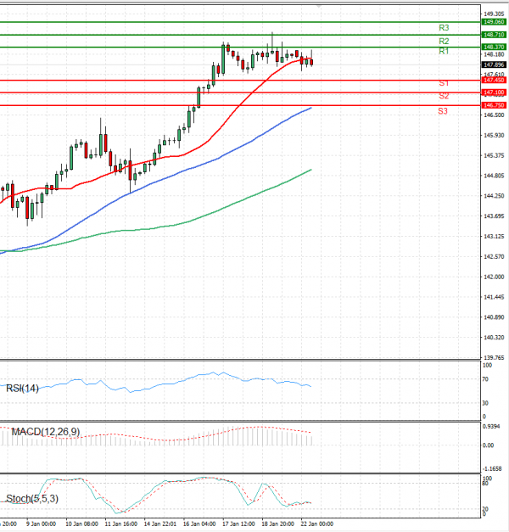This screenshot has width=509, height=532.
Task: Click the RSI 70 level value
Action: coord(485,379)
